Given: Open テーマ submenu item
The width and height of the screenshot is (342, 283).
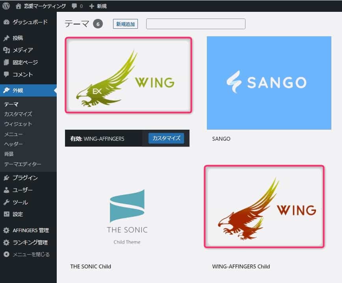Looking at the screenshot, I should tap(11, 104).
